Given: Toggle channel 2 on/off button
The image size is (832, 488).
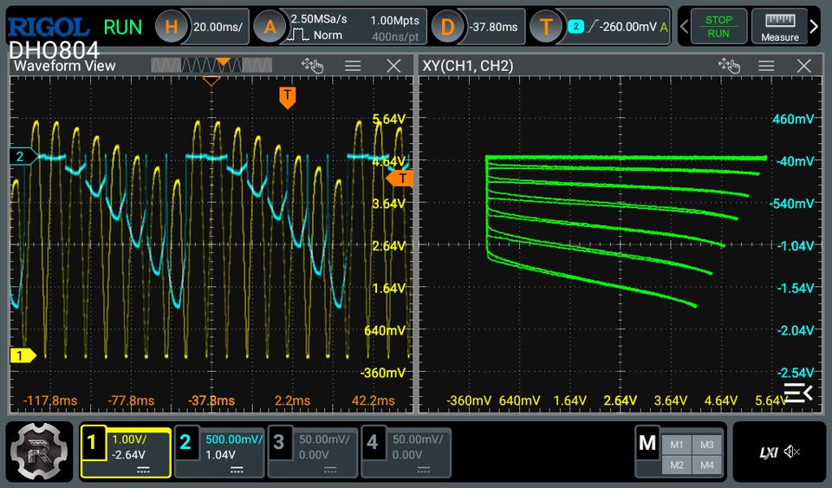Looking at the screenshot, I should 185,442.
